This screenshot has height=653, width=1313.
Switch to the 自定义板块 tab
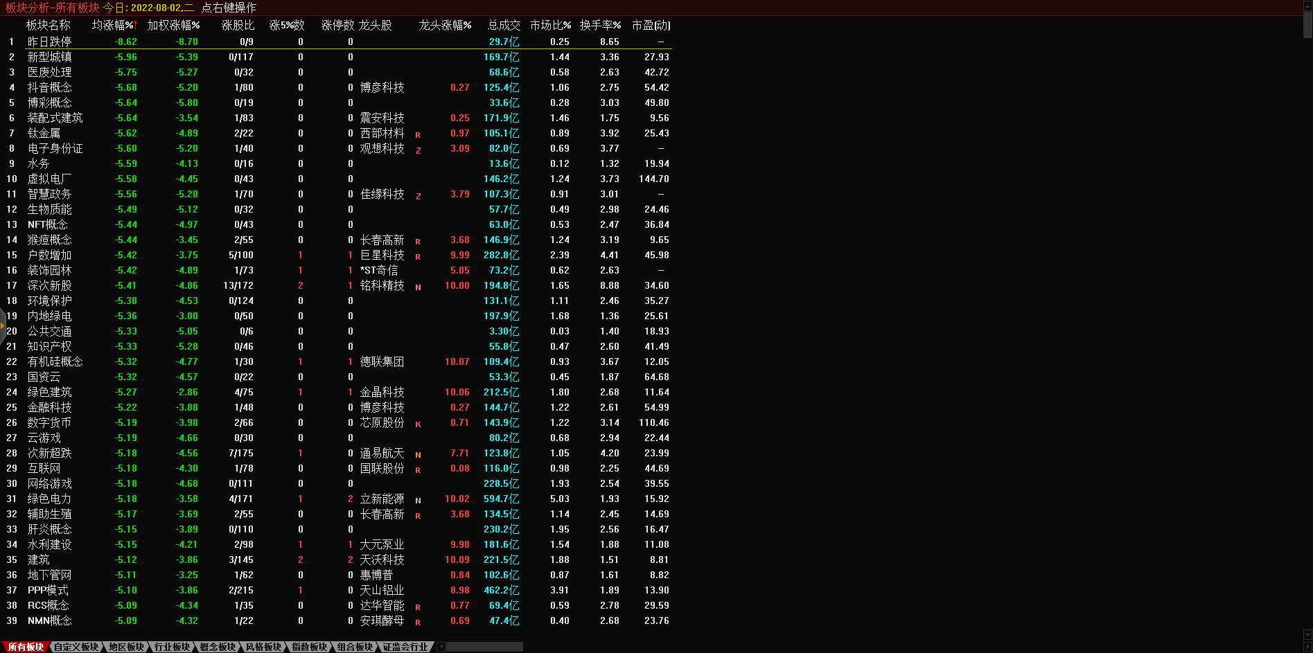pos(76,647)
